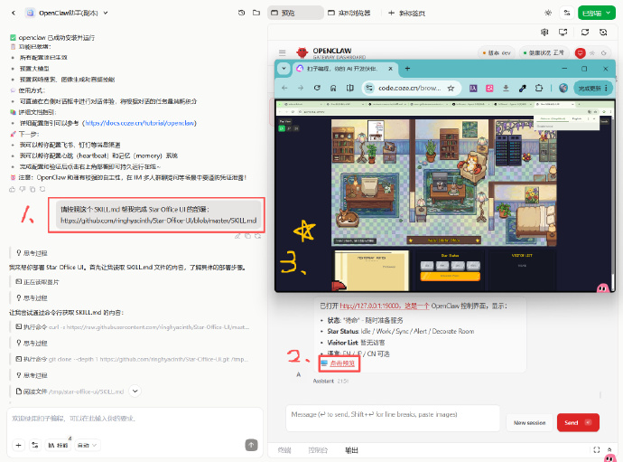Open the skills button with badge 4

58,445
